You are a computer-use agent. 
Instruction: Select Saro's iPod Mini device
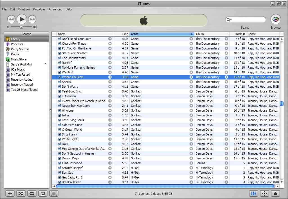pos(21,64)
